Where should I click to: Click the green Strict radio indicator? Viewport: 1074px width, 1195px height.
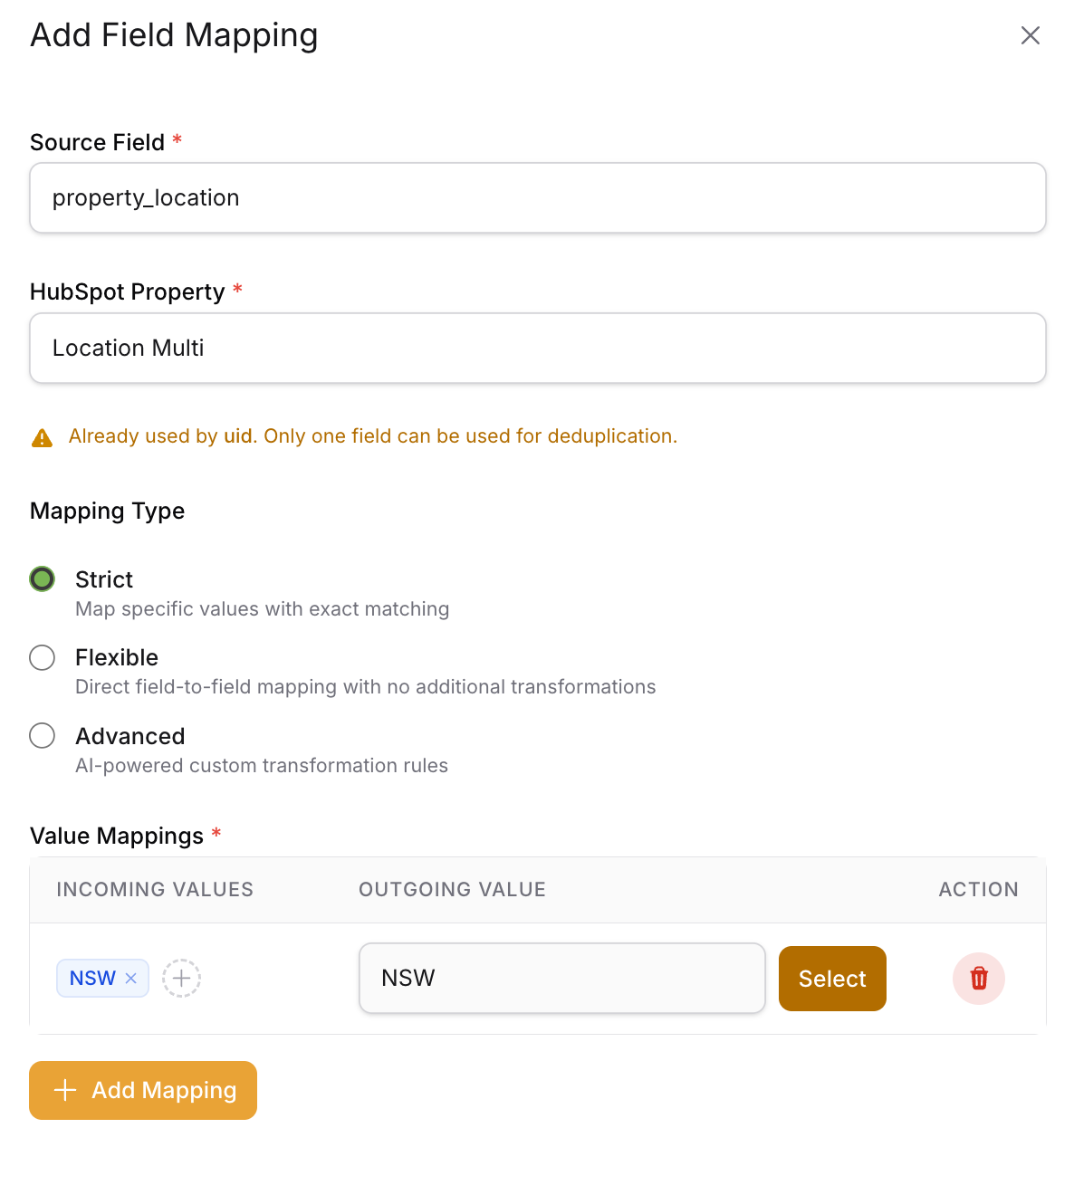[42, 578]
